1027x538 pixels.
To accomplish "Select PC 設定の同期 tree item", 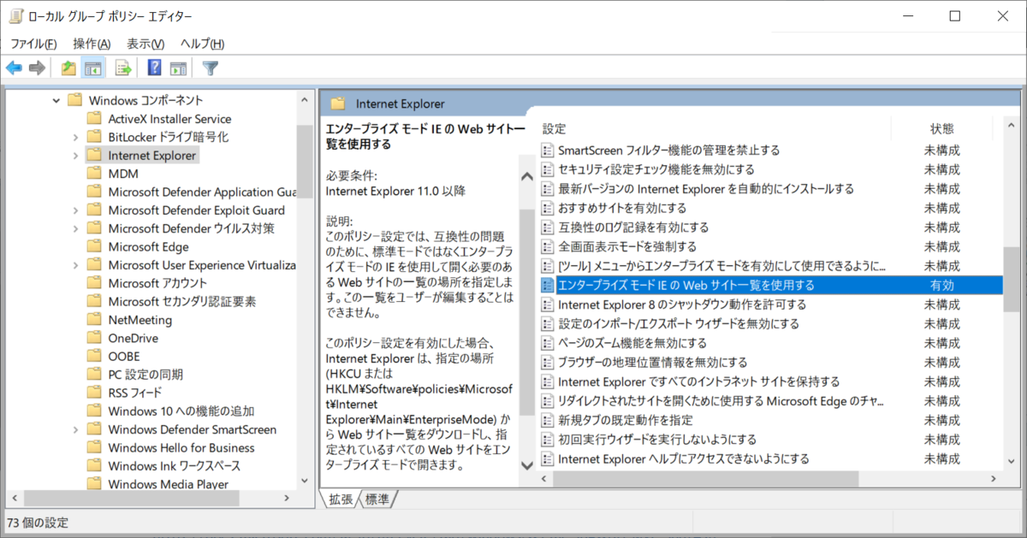I will [145, 375].
